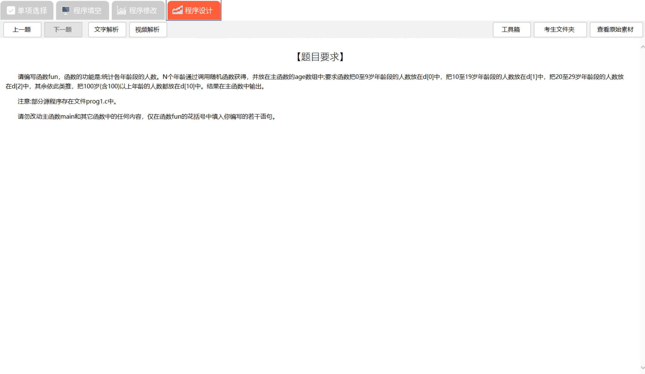This screenshot has width=645, height=374.
Task: Go to previous question with 上一题
Action: click(22, 30)
